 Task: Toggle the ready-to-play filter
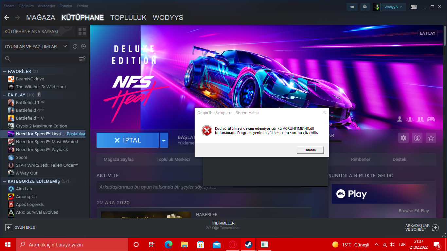[x=83, y=46]
